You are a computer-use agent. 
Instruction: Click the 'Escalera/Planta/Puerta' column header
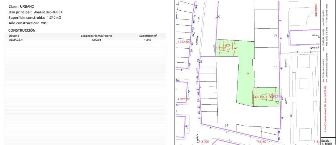[x=96, y=36]
